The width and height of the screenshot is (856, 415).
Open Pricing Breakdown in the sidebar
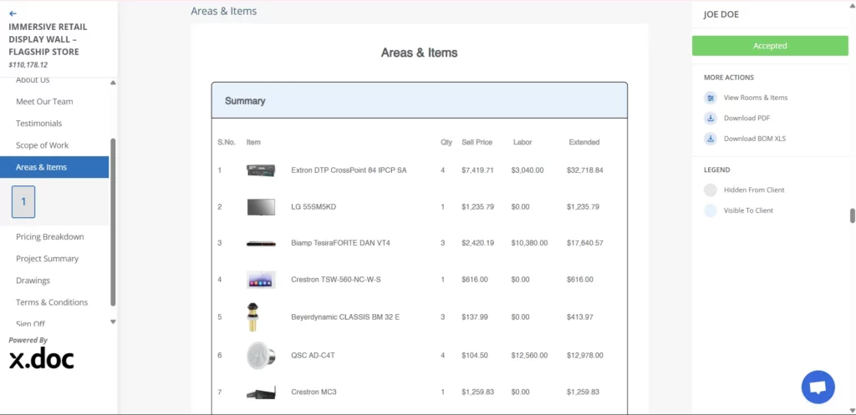pos(49,236)
